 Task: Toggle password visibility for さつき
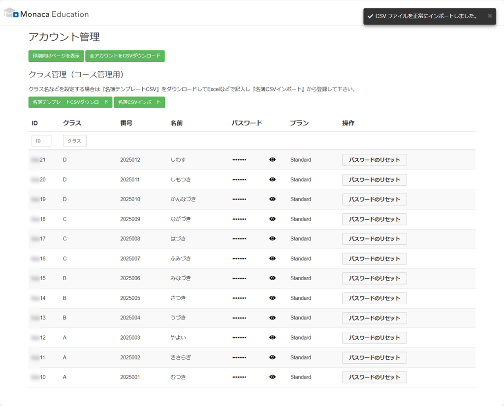[272, 298]
